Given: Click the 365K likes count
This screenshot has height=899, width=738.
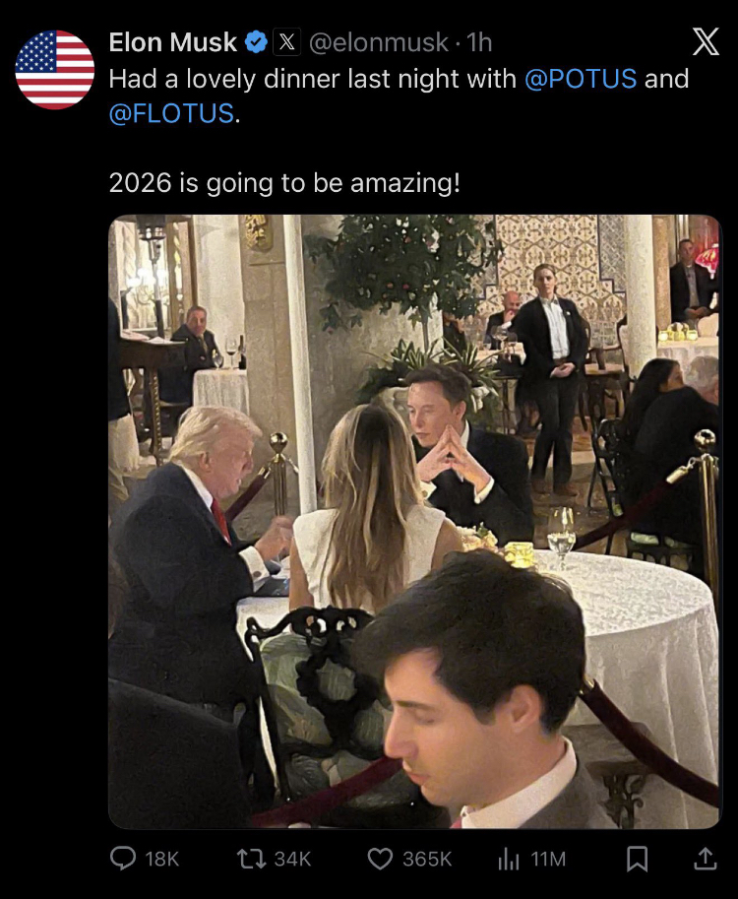Looking at the screenshot, I should (427, 859).
